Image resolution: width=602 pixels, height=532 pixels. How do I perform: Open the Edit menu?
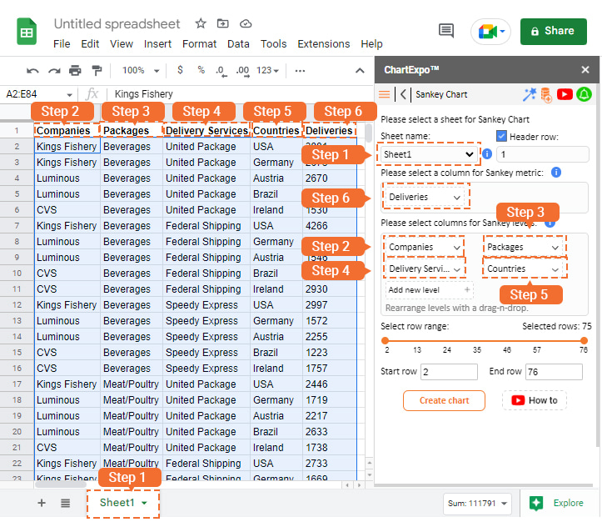[90, 44]
